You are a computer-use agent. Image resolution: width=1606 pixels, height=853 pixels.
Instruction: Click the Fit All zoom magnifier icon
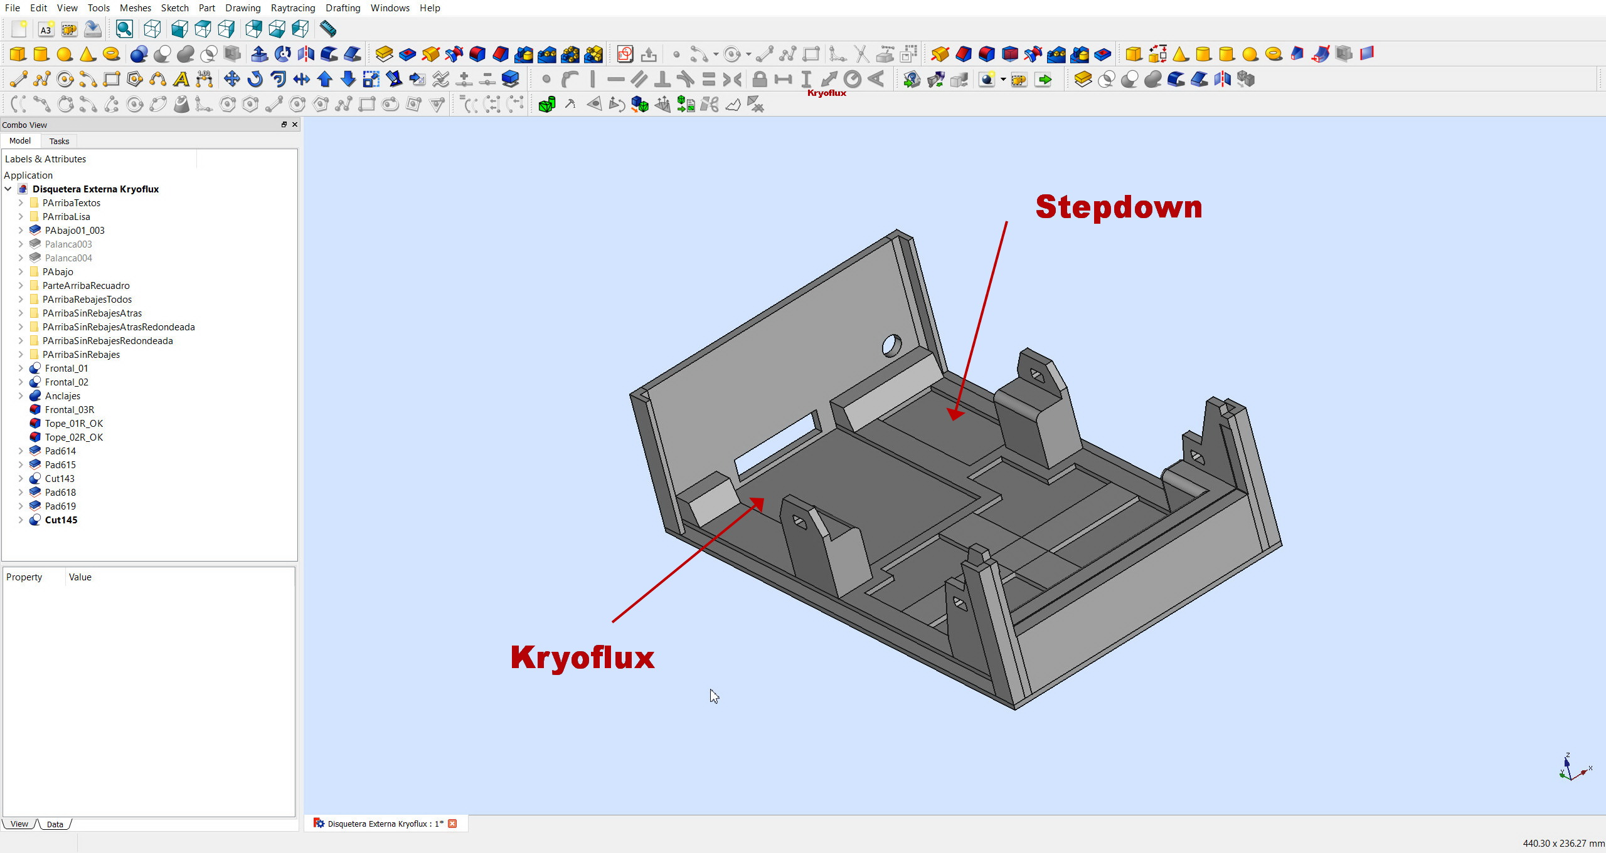click(x=124, y=29)
